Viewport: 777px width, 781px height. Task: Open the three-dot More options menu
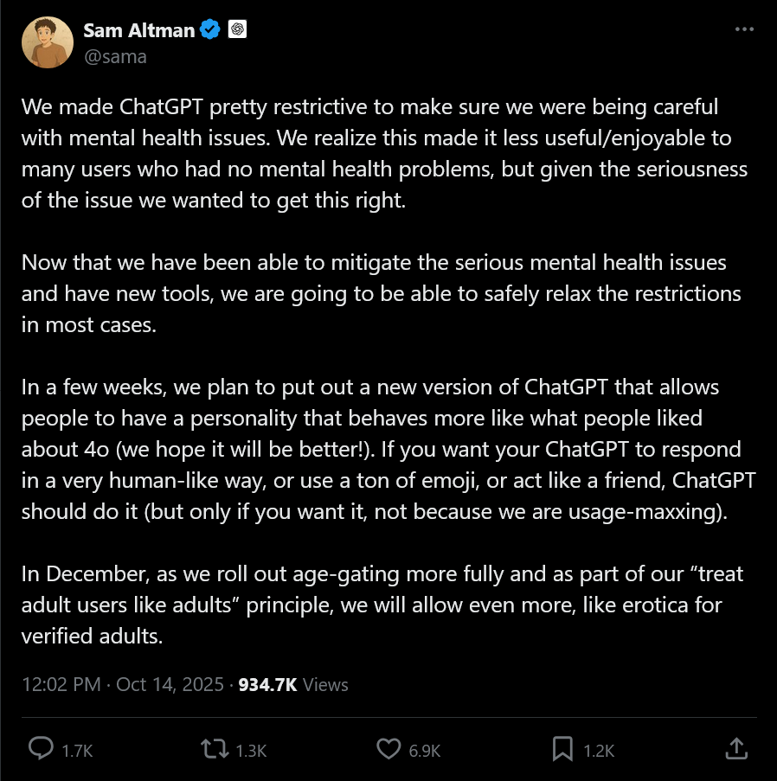[744, 29]
